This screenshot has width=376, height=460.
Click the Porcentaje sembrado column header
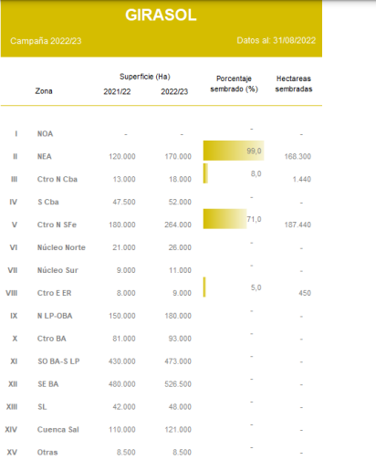[x=234, y=84]
